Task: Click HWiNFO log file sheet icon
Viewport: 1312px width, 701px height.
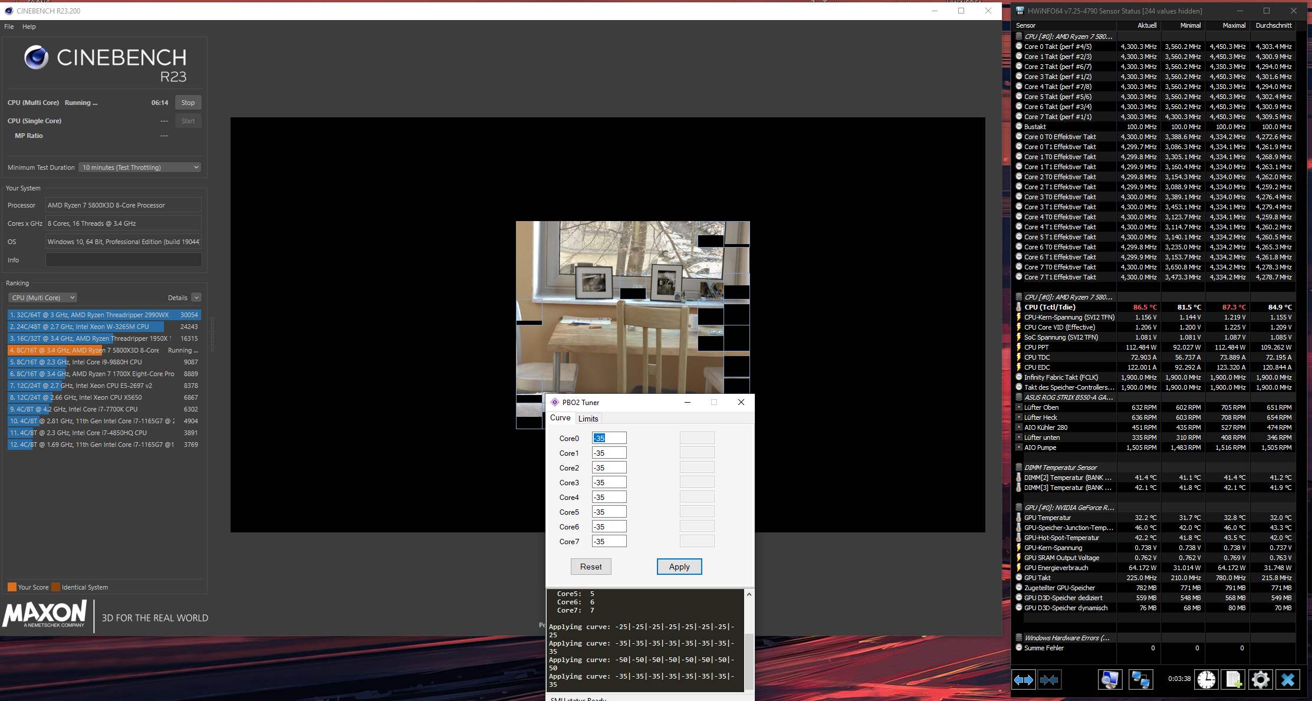Action: coord(1233,680)
